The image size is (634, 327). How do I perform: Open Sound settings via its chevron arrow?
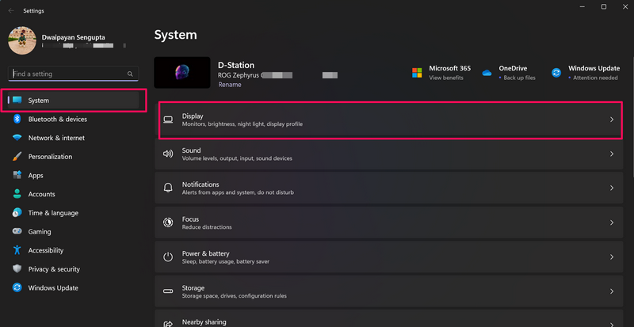pos(611,154)
